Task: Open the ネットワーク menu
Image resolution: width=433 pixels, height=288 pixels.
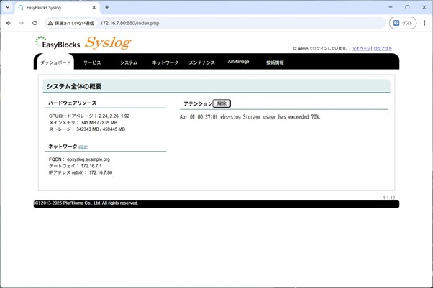Action: [x=165, y=62]
